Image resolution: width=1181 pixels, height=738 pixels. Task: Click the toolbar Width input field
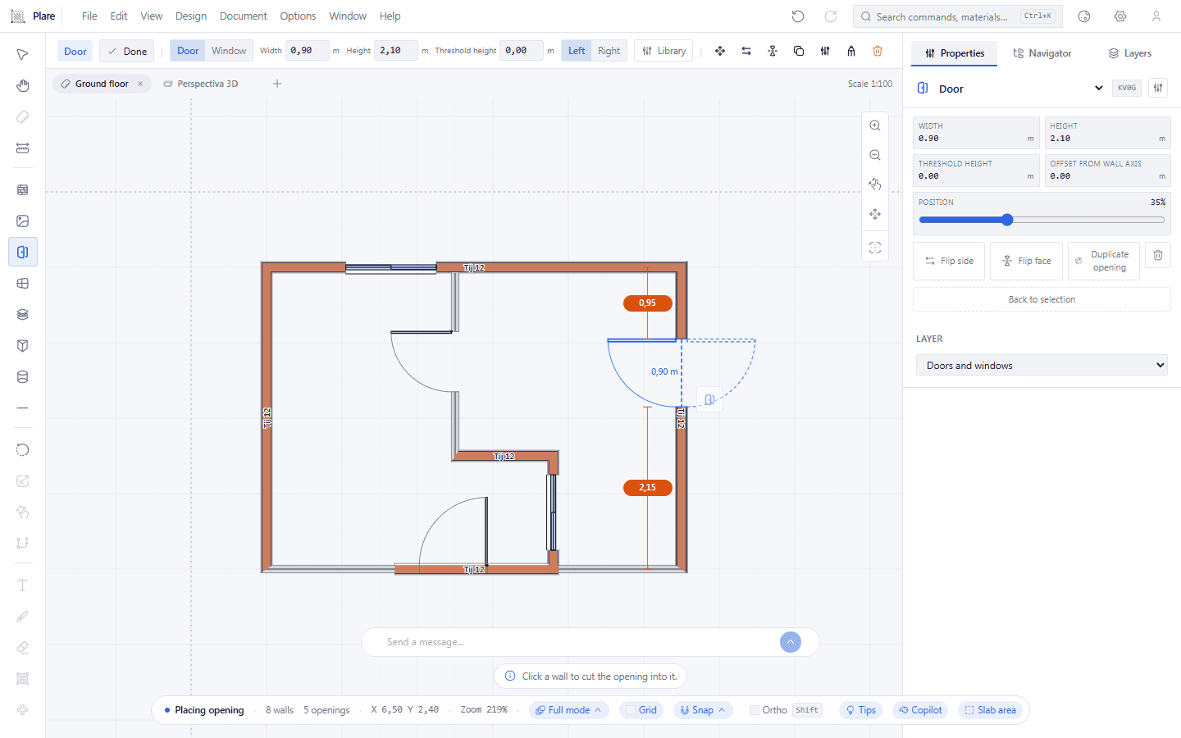(308, 51)
